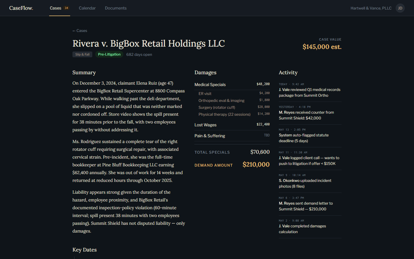Click the $28,000 surgery amount
414x259 pixels.
(264, 107)
